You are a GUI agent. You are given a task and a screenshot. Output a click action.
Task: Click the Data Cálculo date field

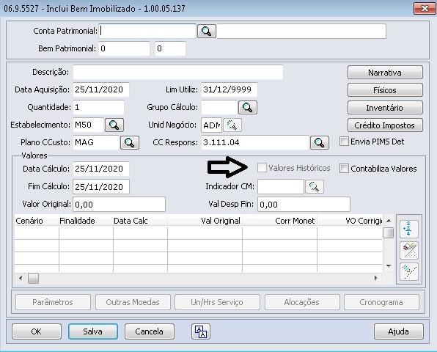101,169
